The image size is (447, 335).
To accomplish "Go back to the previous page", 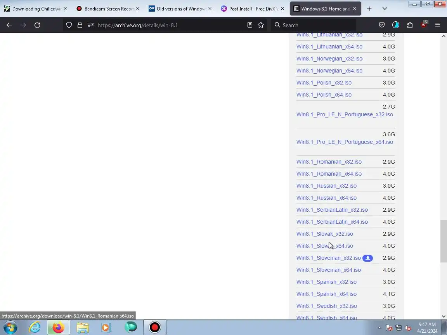I will 9,25.
